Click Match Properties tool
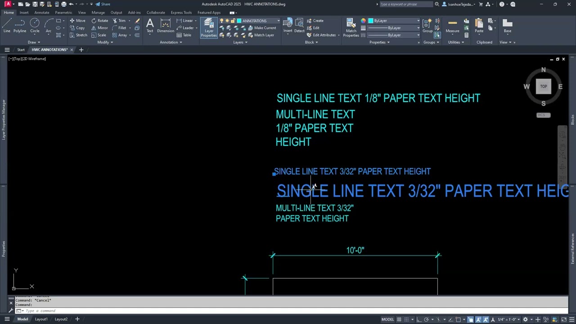576x324 pixels. 351,28
